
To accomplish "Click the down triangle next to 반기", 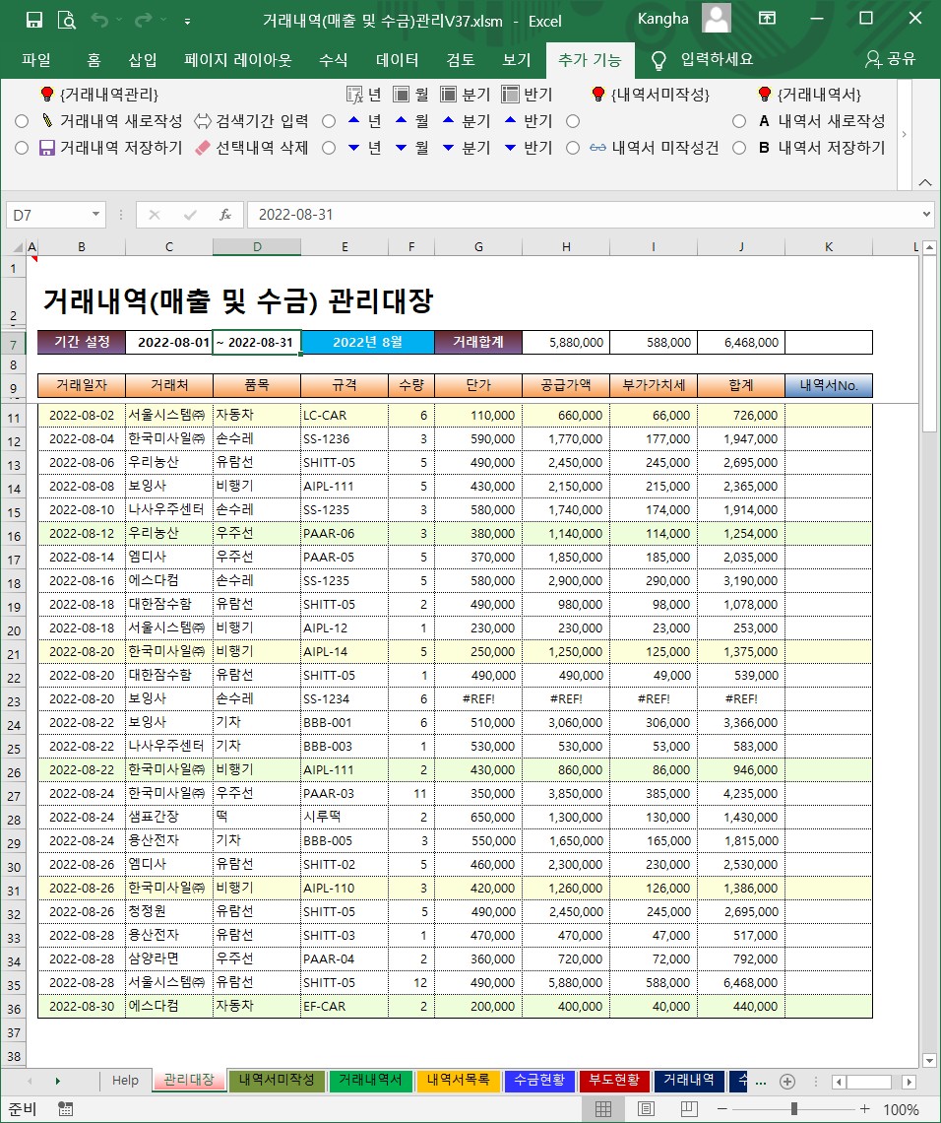I will click(x=510, y=148).
